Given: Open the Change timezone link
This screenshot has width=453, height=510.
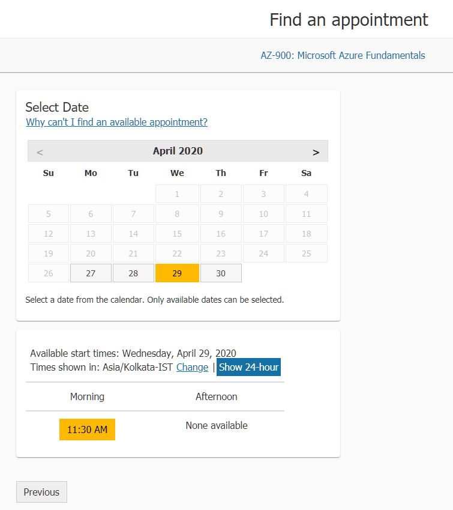Looking at the screenshot, I should [193, 367].
